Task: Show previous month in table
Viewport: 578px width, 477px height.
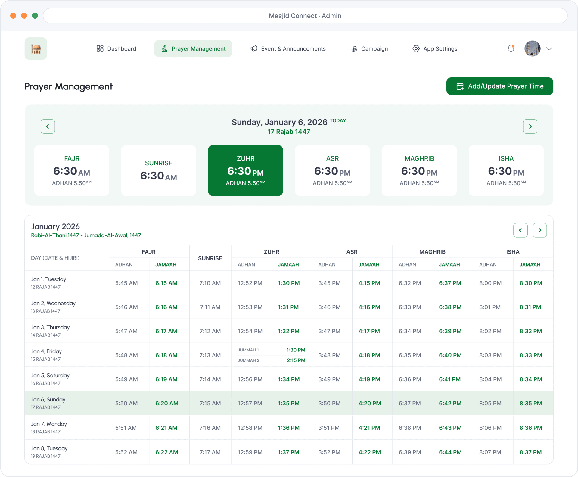Action: coord(521,230)
